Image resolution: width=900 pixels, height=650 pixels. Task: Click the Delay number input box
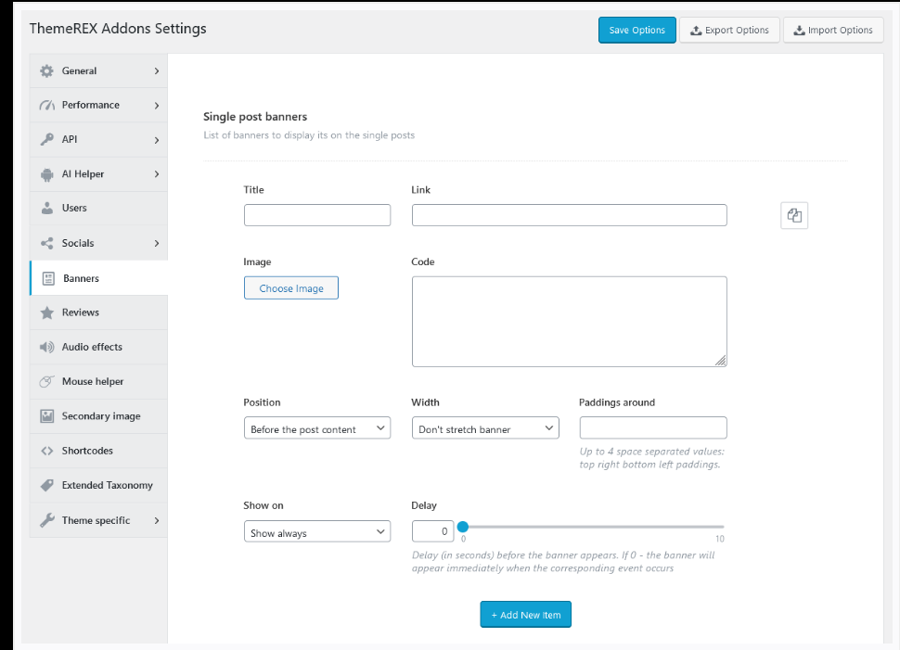[x=432, y=531]
